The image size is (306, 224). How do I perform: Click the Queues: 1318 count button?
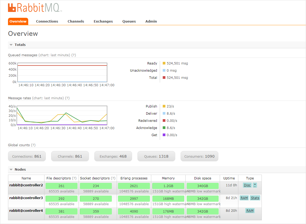[x=156, y=157]
